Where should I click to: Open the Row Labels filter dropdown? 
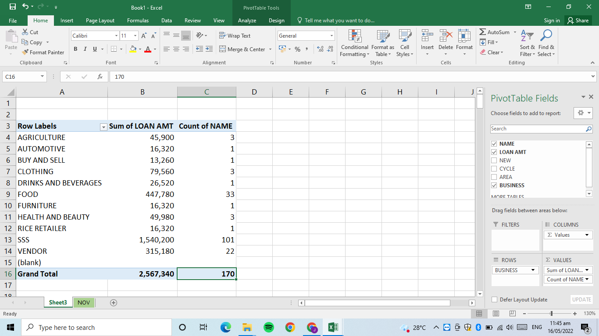coord(103,127)
